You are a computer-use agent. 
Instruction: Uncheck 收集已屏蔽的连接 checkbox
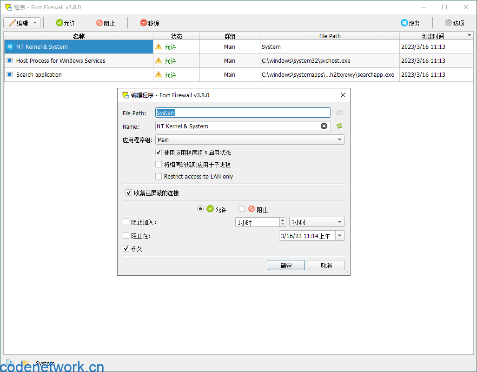coord(129,193)
